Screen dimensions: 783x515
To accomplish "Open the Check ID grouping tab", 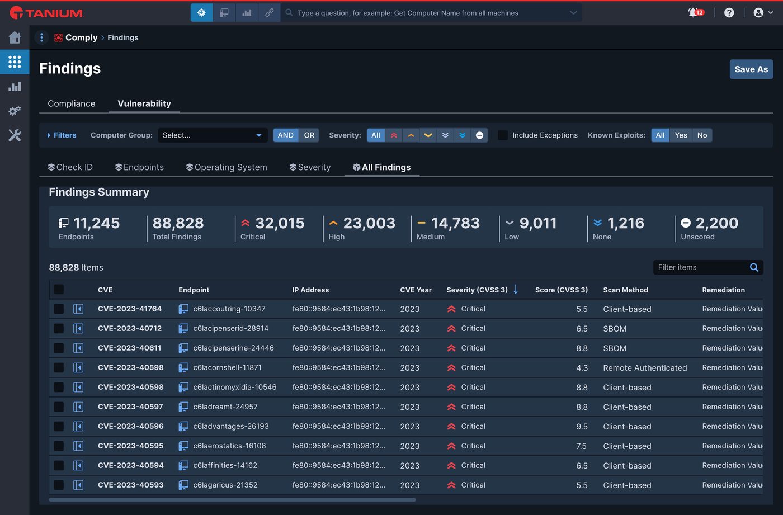I will pos(70,167).
